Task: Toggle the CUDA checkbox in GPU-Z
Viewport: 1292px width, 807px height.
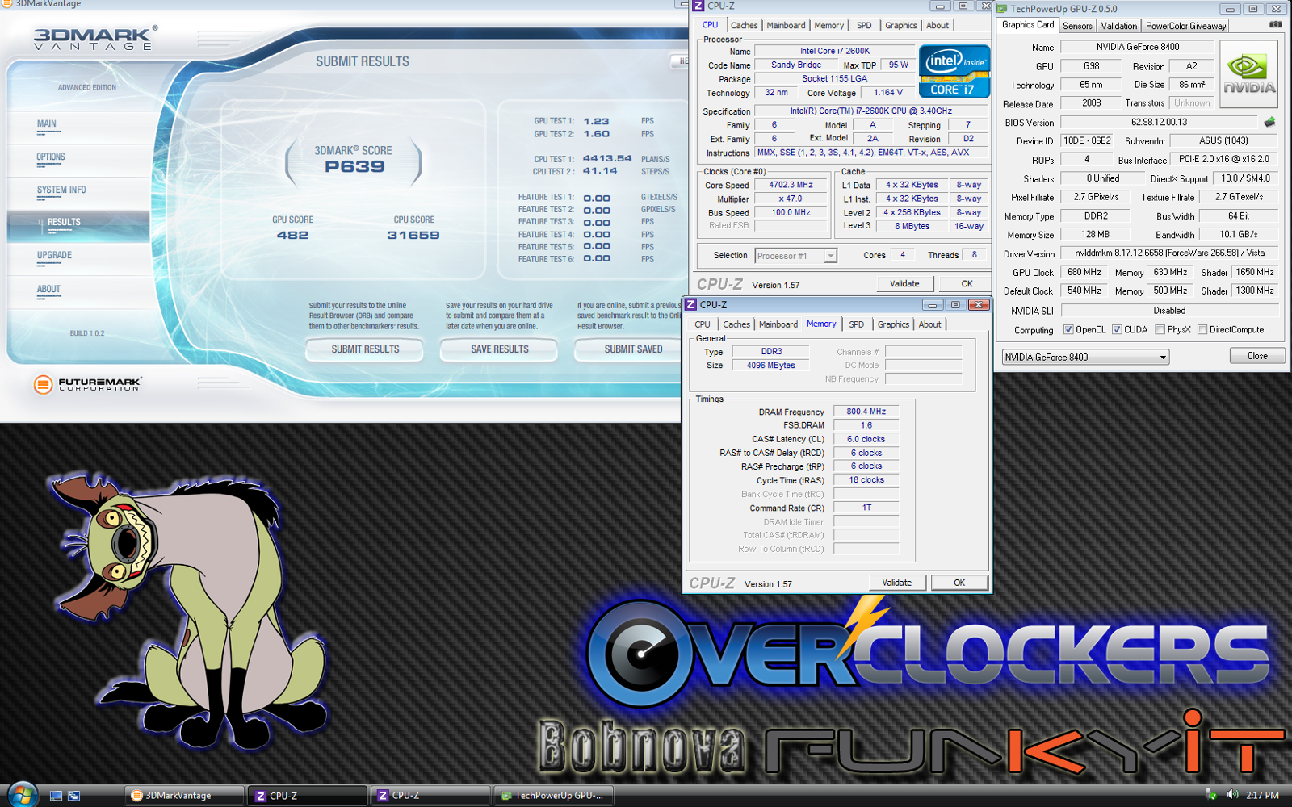Action: (1117, 329)
